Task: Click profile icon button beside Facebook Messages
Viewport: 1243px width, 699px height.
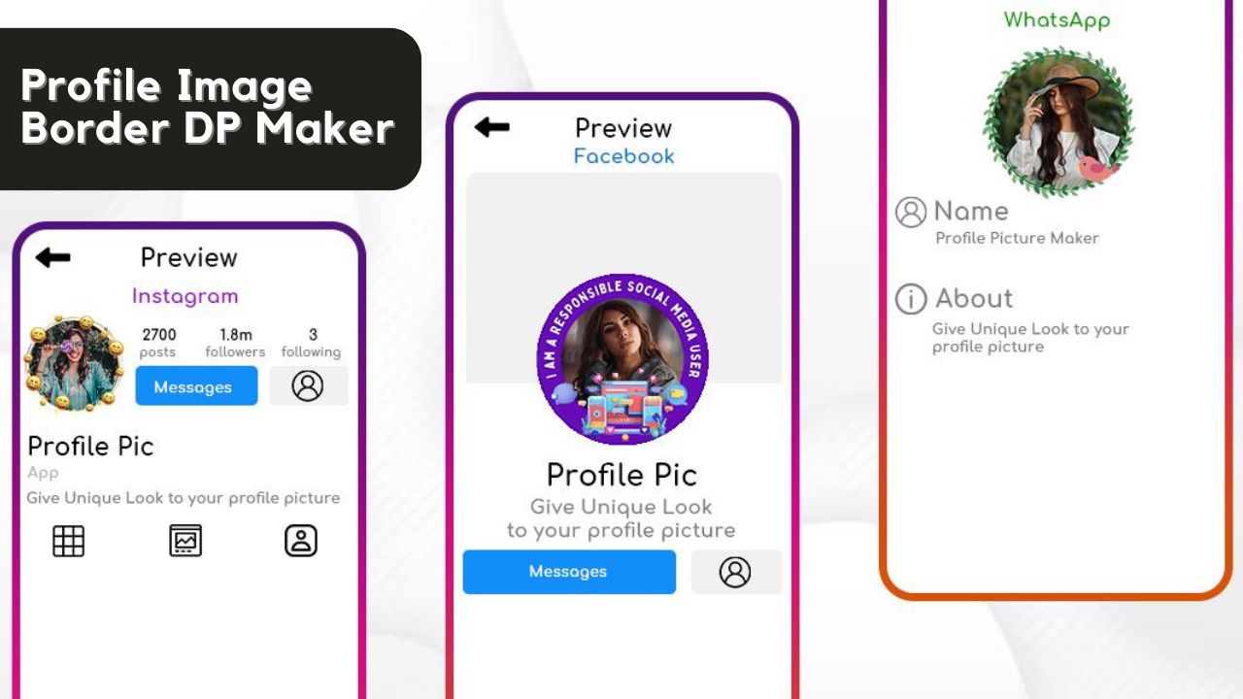Action: 736,572
